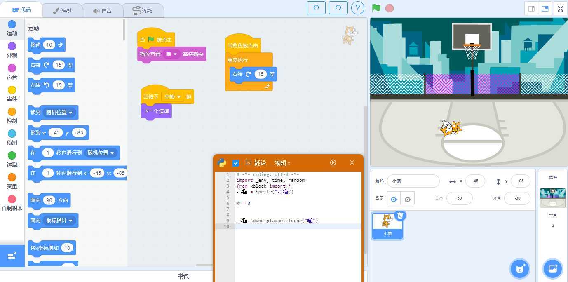Click the steps value in the 移动 10 步 block
This screenshot has height=282, width=568.
coord(49,45)
